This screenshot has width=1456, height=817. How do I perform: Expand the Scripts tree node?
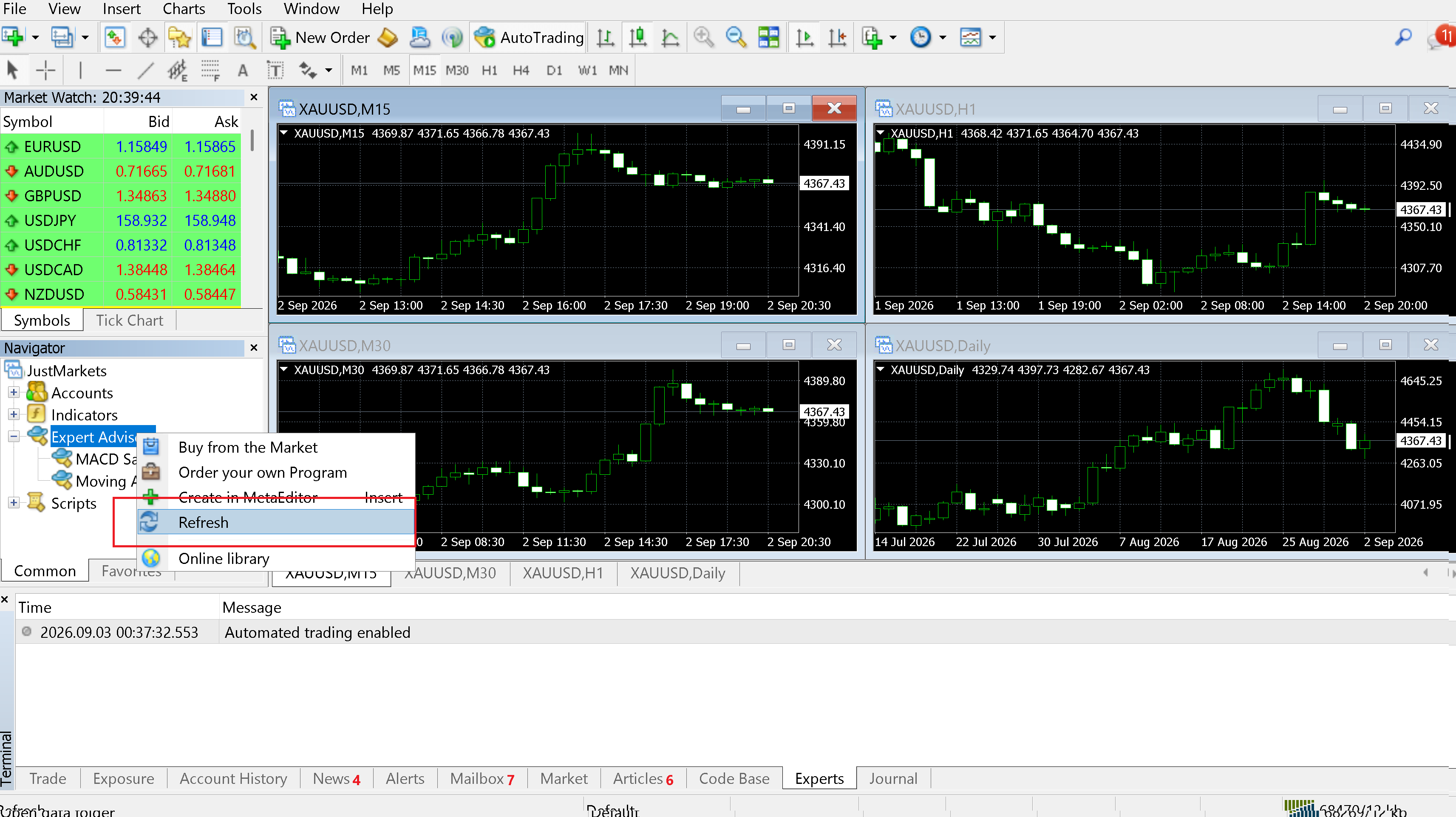coord(14,502)
